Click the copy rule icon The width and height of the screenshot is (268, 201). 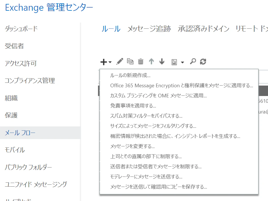pos(130,61)
